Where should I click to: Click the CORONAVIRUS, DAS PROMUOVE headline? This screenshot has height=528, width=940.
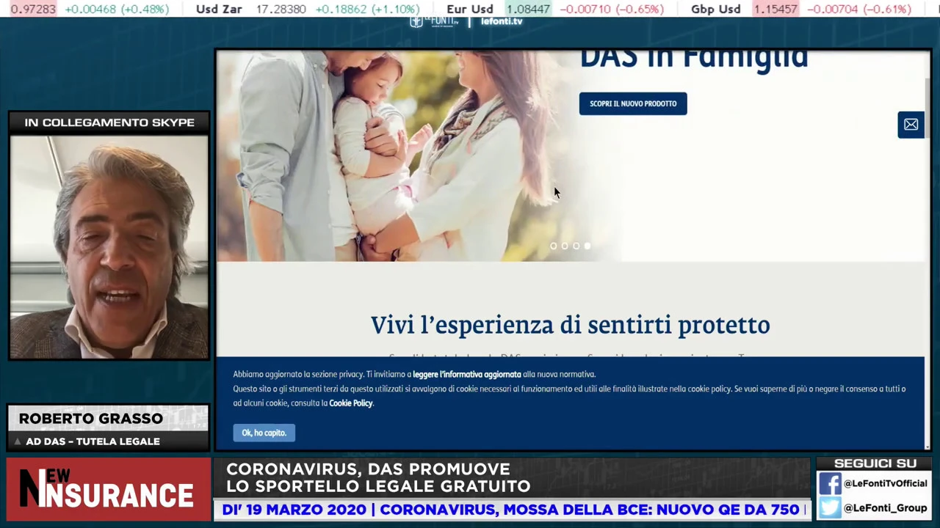coord(368,469)
